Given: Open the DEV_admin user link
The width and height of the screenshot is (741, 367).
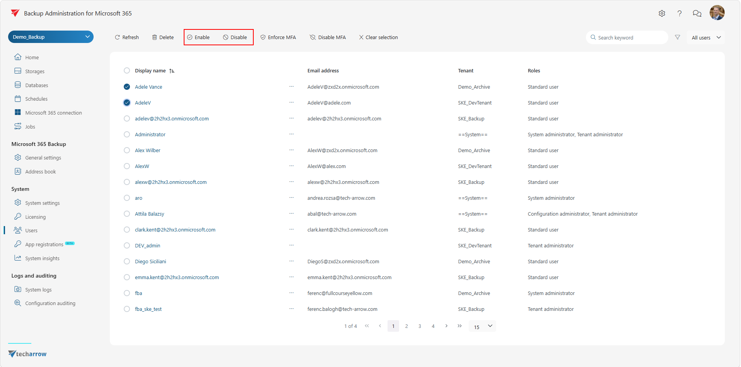Looking at the screenshot, I should tap(147, 245).
